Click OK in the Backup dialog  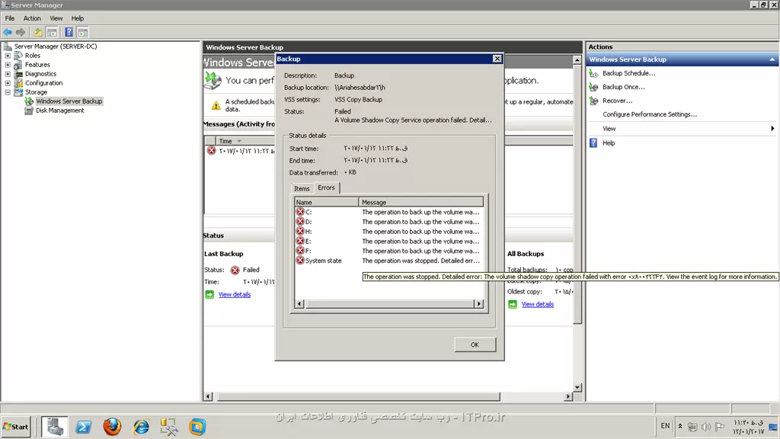tap(475, 344)
